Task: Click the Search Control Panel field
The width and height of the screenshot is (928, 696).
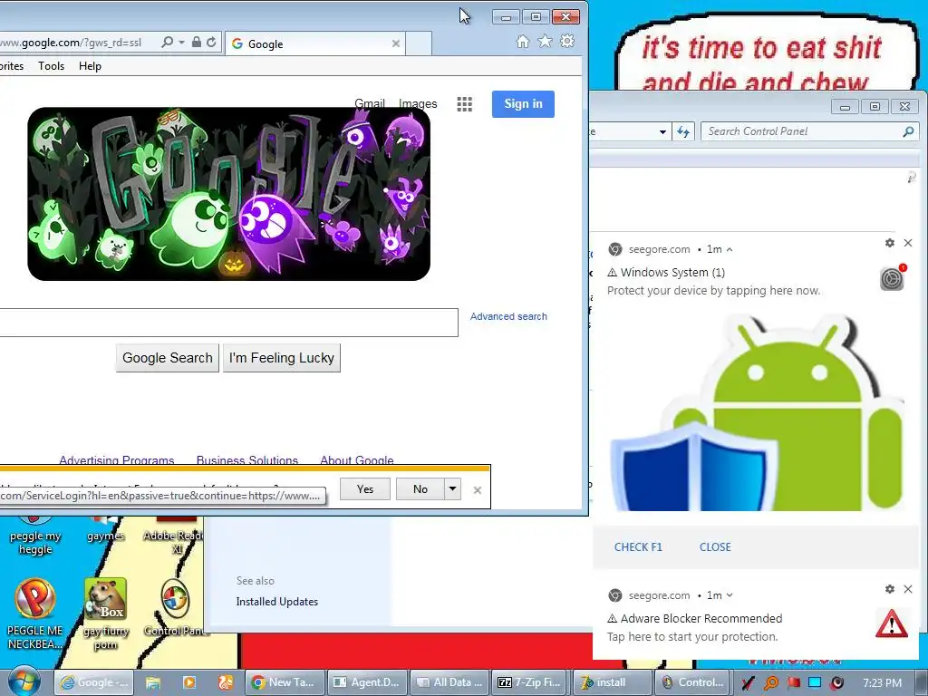Action: pyautogui.click(x=809, y=131)
